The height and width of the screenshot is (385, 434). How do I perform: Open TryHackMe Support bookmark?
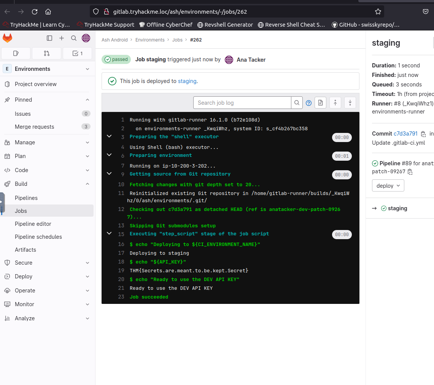point(105,25)
